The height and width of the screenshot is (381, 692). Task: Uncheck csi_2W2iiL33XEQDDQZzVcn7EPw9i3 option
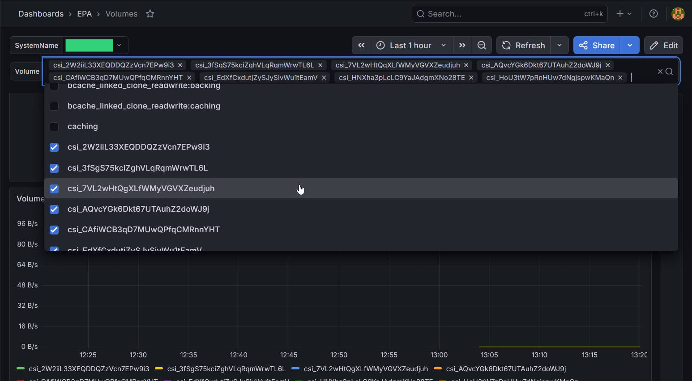[x=54, y=147]
